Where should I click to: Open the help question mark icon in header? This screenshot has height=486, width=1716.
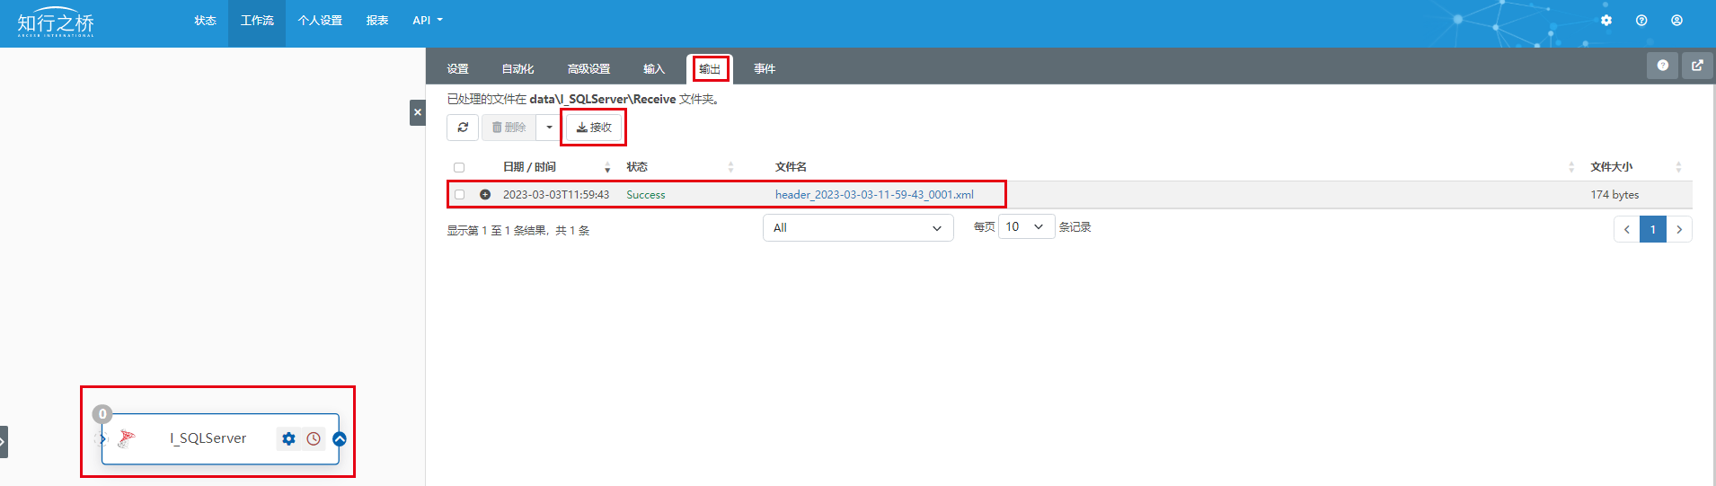(x=1641, y=21)
